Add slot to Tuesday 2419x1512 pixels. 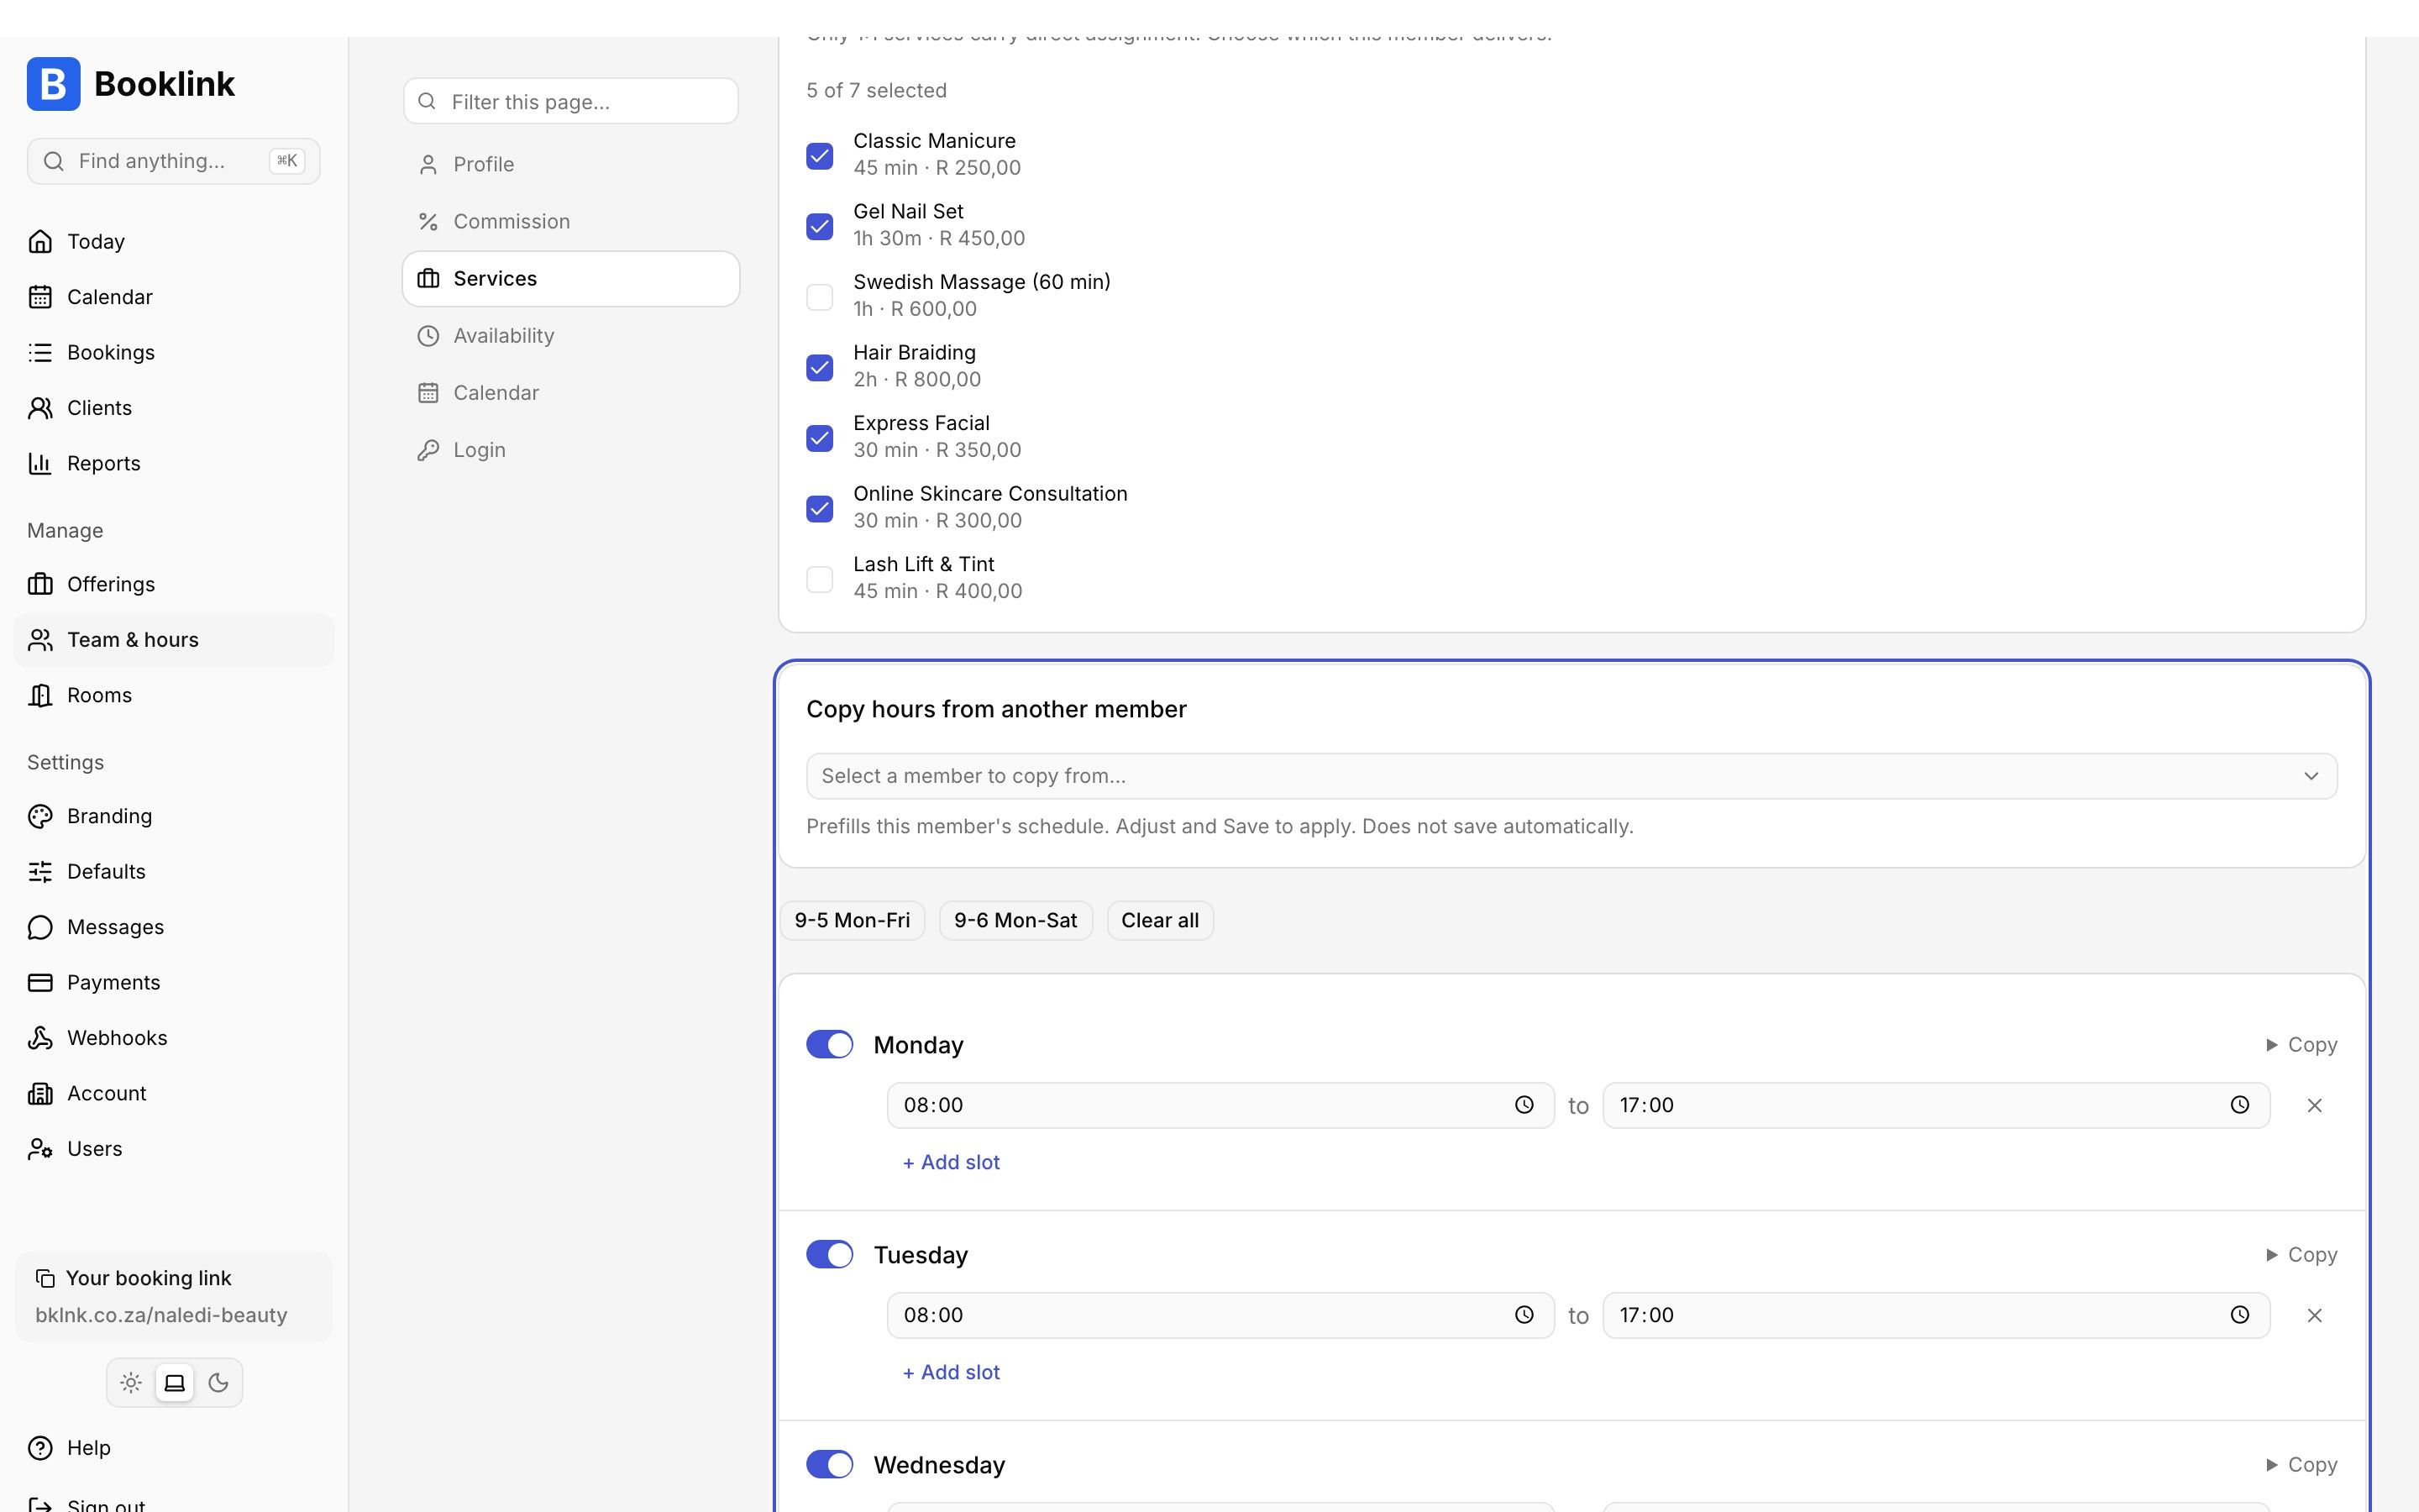pyautogui.click(x=951, y=1372)
